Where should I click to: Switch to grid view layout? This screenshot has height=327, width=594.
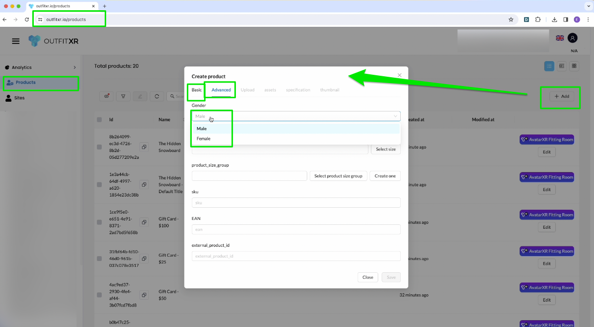click(x=574, y=66)
